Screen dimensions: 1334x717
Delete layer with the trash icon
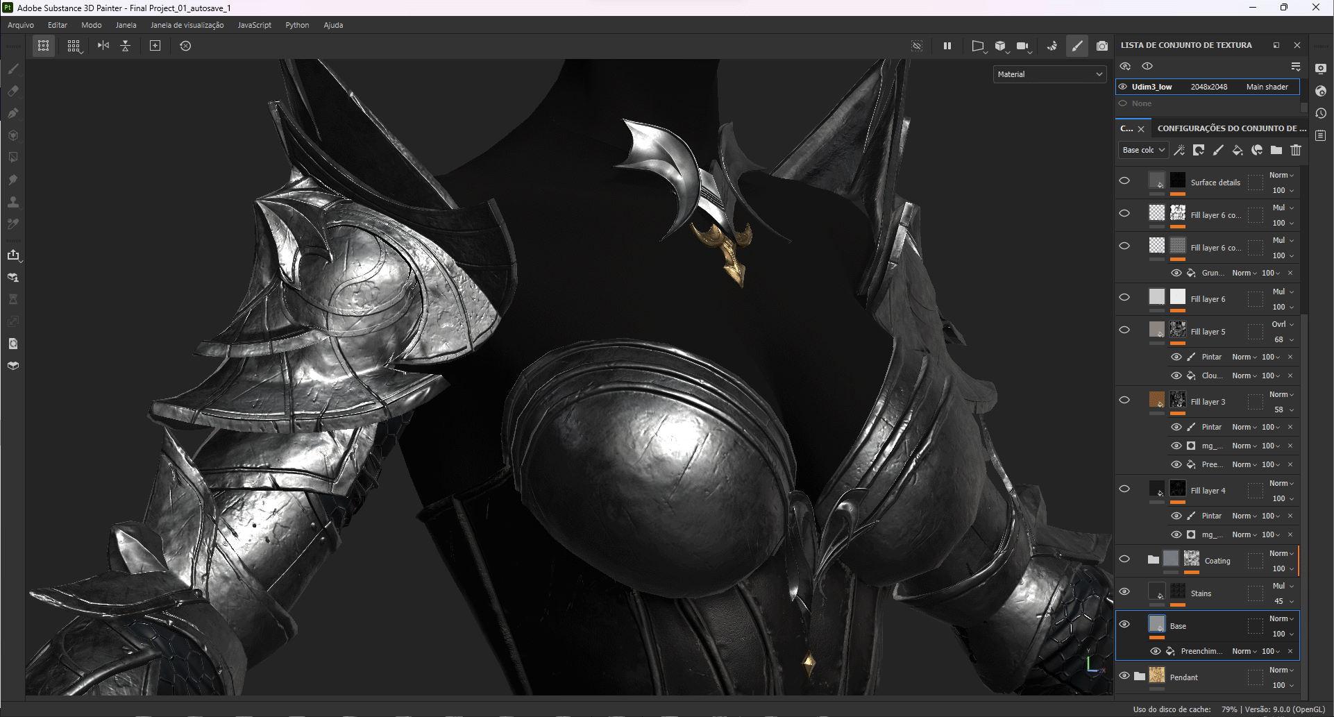point(1295,150)
